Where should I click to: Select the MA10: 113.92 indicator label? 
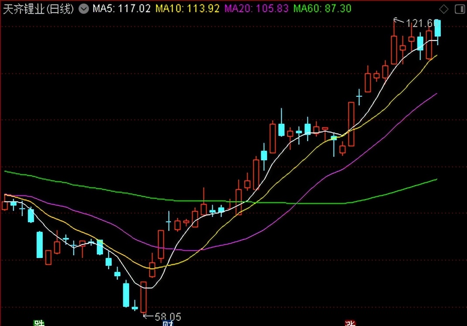point(187,8)
